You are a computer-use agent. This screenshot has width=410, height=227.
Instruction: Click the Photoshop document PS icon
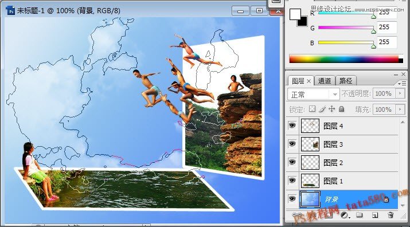click(x=10, y=11)
